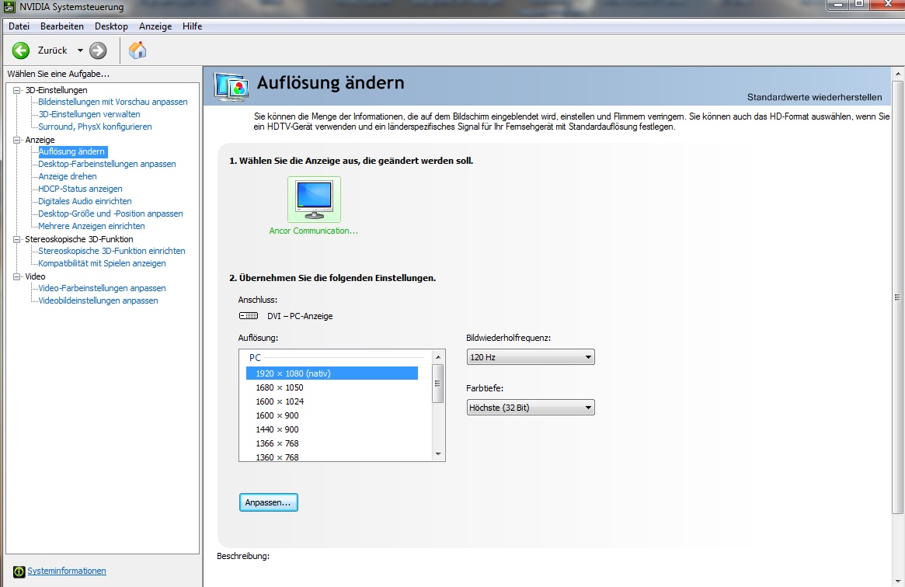Viewport: 905px width, 587px height.
Task: Open the Anzeige menu
Action: (155, 26)
